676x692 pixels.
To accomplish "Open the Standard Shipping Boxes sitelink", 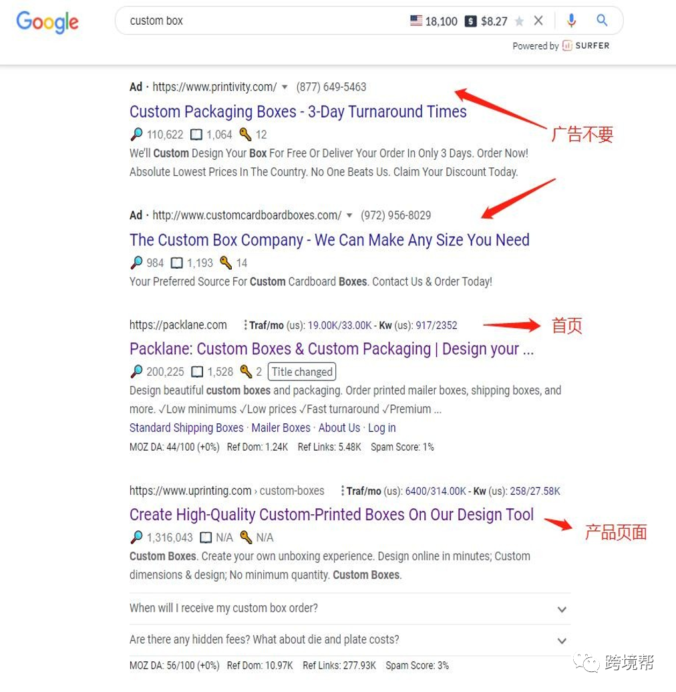I will 186,428.
